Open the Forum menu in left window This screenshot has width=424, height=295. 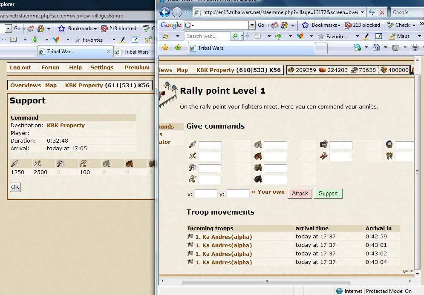50,68
